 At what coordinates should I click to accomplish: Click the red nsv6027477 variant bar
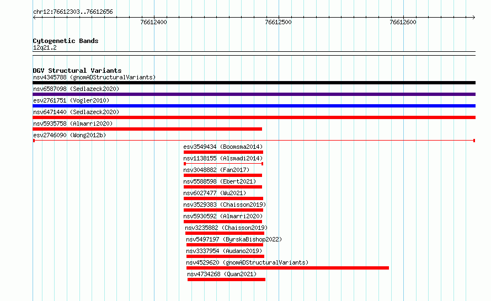(x=223, y=198)
